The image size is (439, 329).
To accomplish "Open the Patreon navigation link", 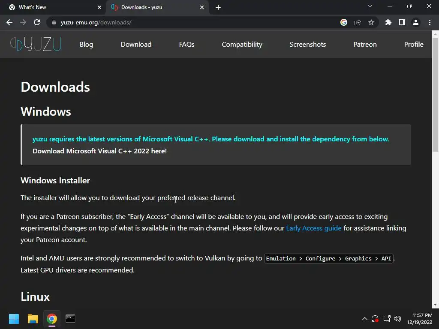I will pyautogui.click(x=365, y=44).
